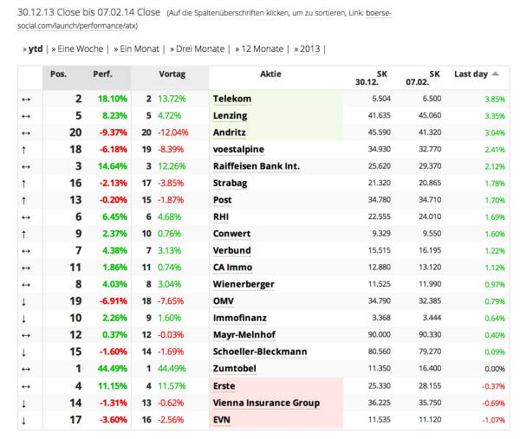This screenshot has width=520, height=439.
Task: Switch to the Eine Woche period
Action: [x=81, y=49]
